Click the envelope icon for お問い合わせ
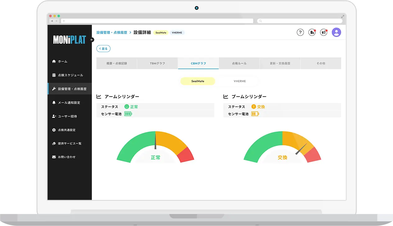Viewport: 393px width, 226px height. point(54,157)
